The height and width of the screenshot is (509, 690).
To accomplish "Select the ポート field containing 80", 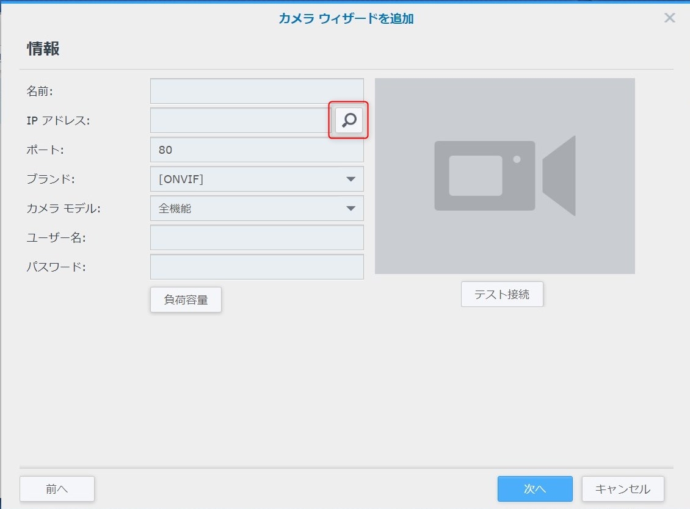I will pos(256,150).
